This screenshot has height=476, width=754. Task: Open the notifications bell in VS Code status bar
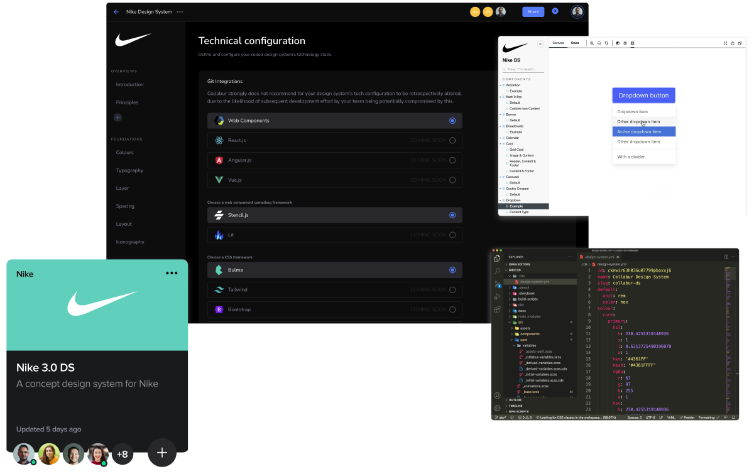(x=733, y=418)
